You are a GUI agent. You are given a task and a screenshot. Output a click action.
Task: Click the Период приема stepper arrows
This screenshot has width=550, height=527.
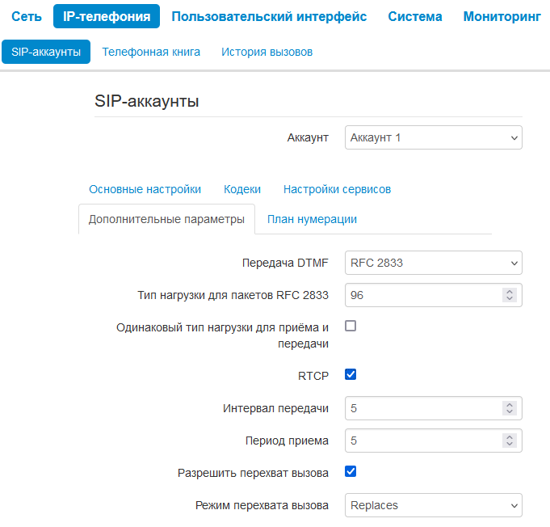click(509, 441)
